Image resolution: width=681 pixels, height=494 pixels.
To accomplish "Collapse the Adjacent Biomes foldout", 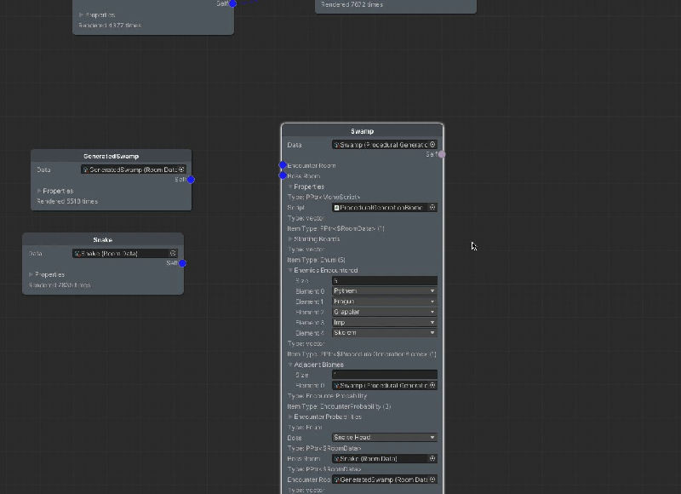I will [290, 365].
